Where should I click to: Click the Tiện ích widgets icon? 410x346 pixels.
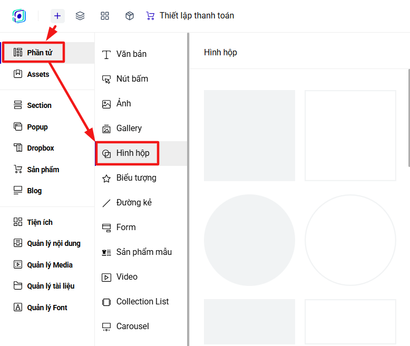coord(18,222)
